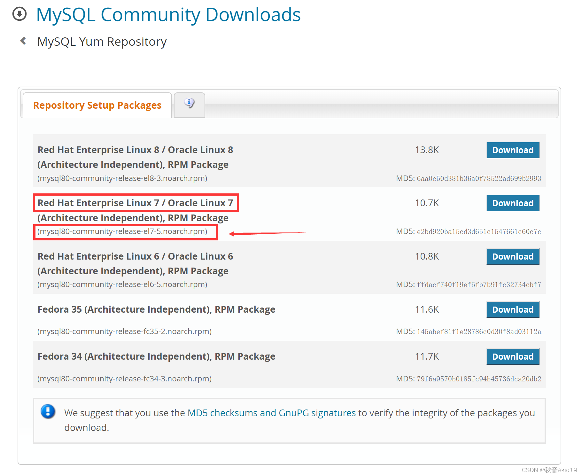Download the Red Hat Enterprise Linux 6 package
582x476 pixels.
[513, 256]
